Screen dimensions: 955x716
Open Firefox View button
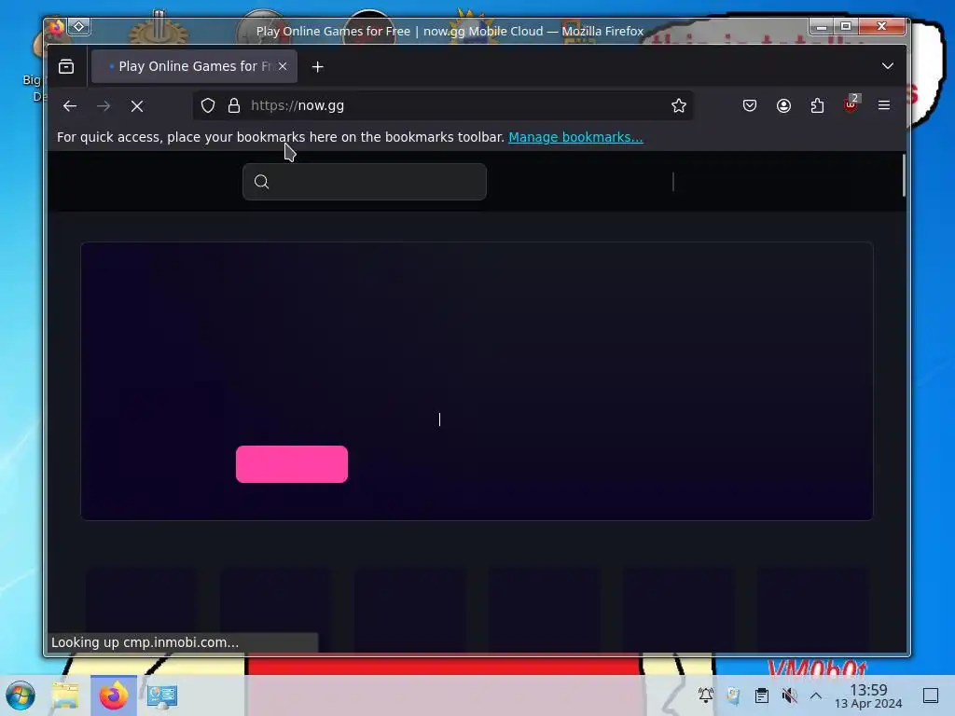coord(66,66)
